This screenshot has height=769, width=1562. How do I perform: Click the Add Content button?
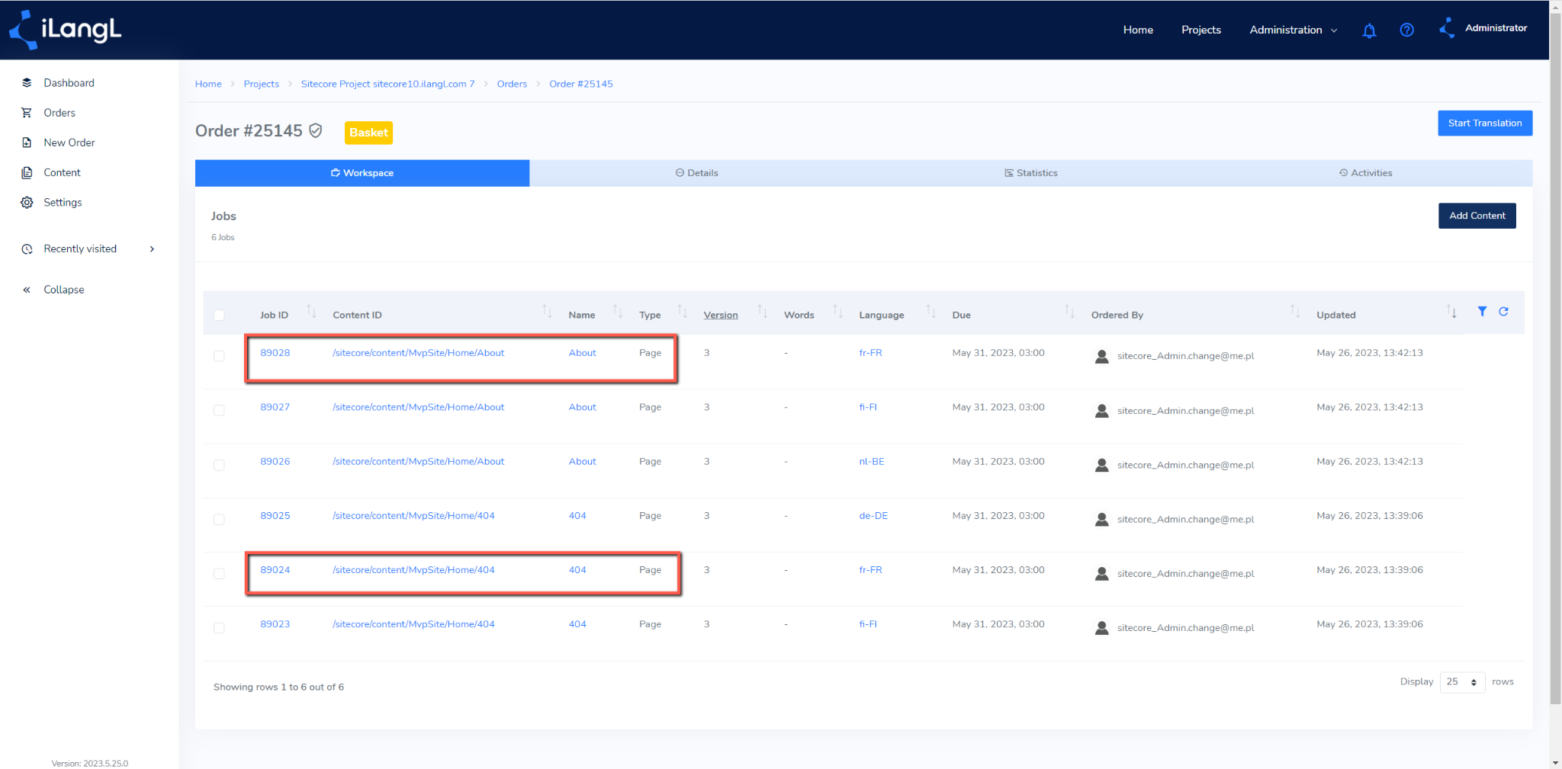[x=1477, y=216]
